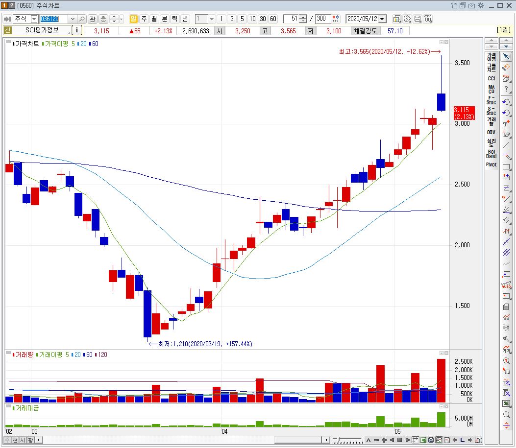The image size is (516, 448).
Task: Select the arrow pointer tool
Action: click(x=507, y=56)
